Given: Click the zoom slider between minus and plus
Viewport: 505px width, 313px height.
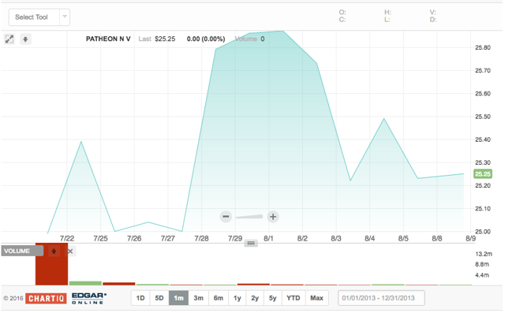Looking at the screenshot, I should pos(249,217).
